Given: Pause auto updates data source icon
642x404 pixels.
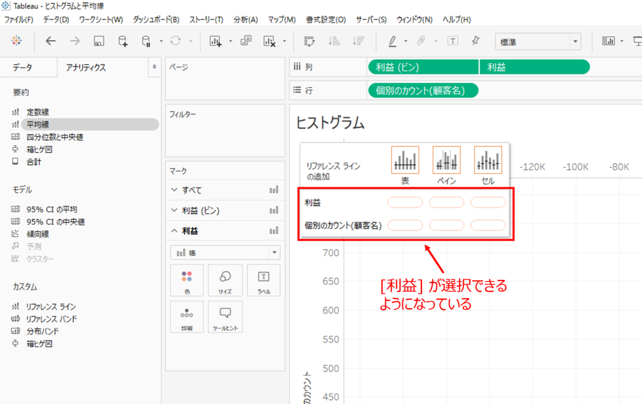Looking at the screenshot, I should (x=146, y=41).
